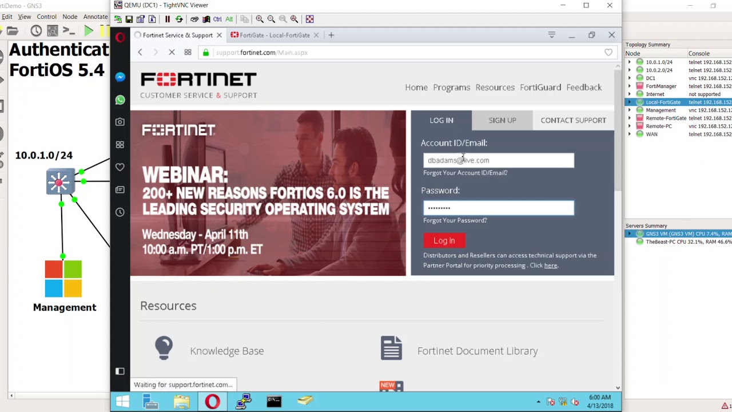The width and height of the screenshot is (732, 412).
Task: Open the Home navigation link
Action: (416, 88)
